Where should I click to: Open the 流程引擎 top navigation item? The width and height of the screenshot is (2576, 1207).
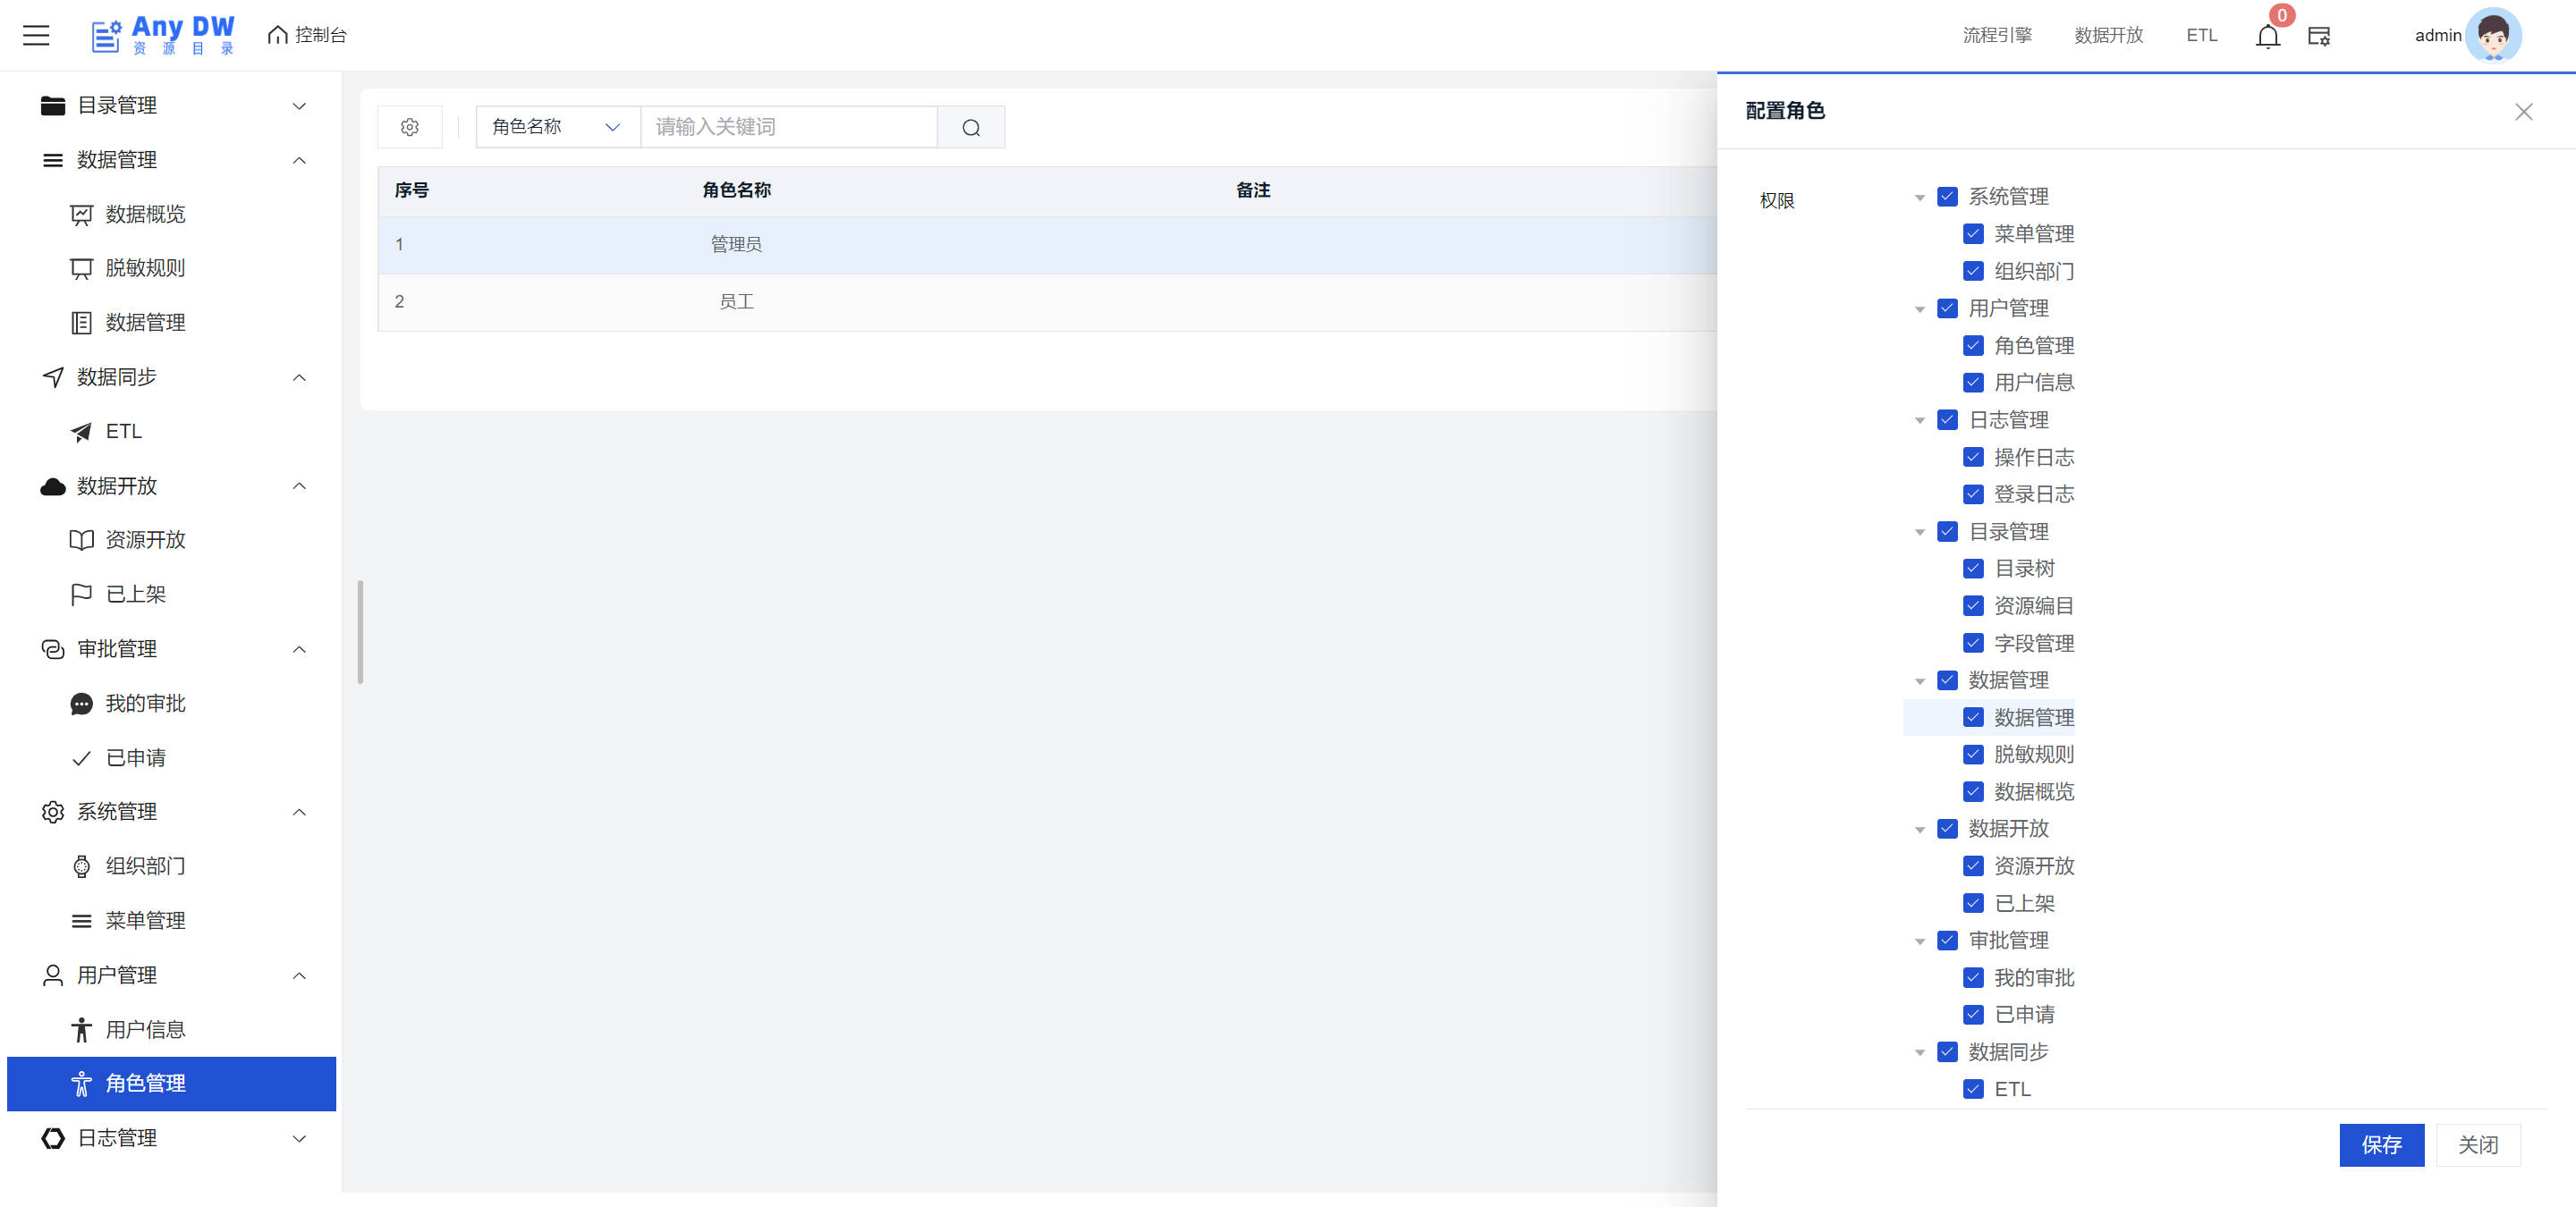(1996, 35)
